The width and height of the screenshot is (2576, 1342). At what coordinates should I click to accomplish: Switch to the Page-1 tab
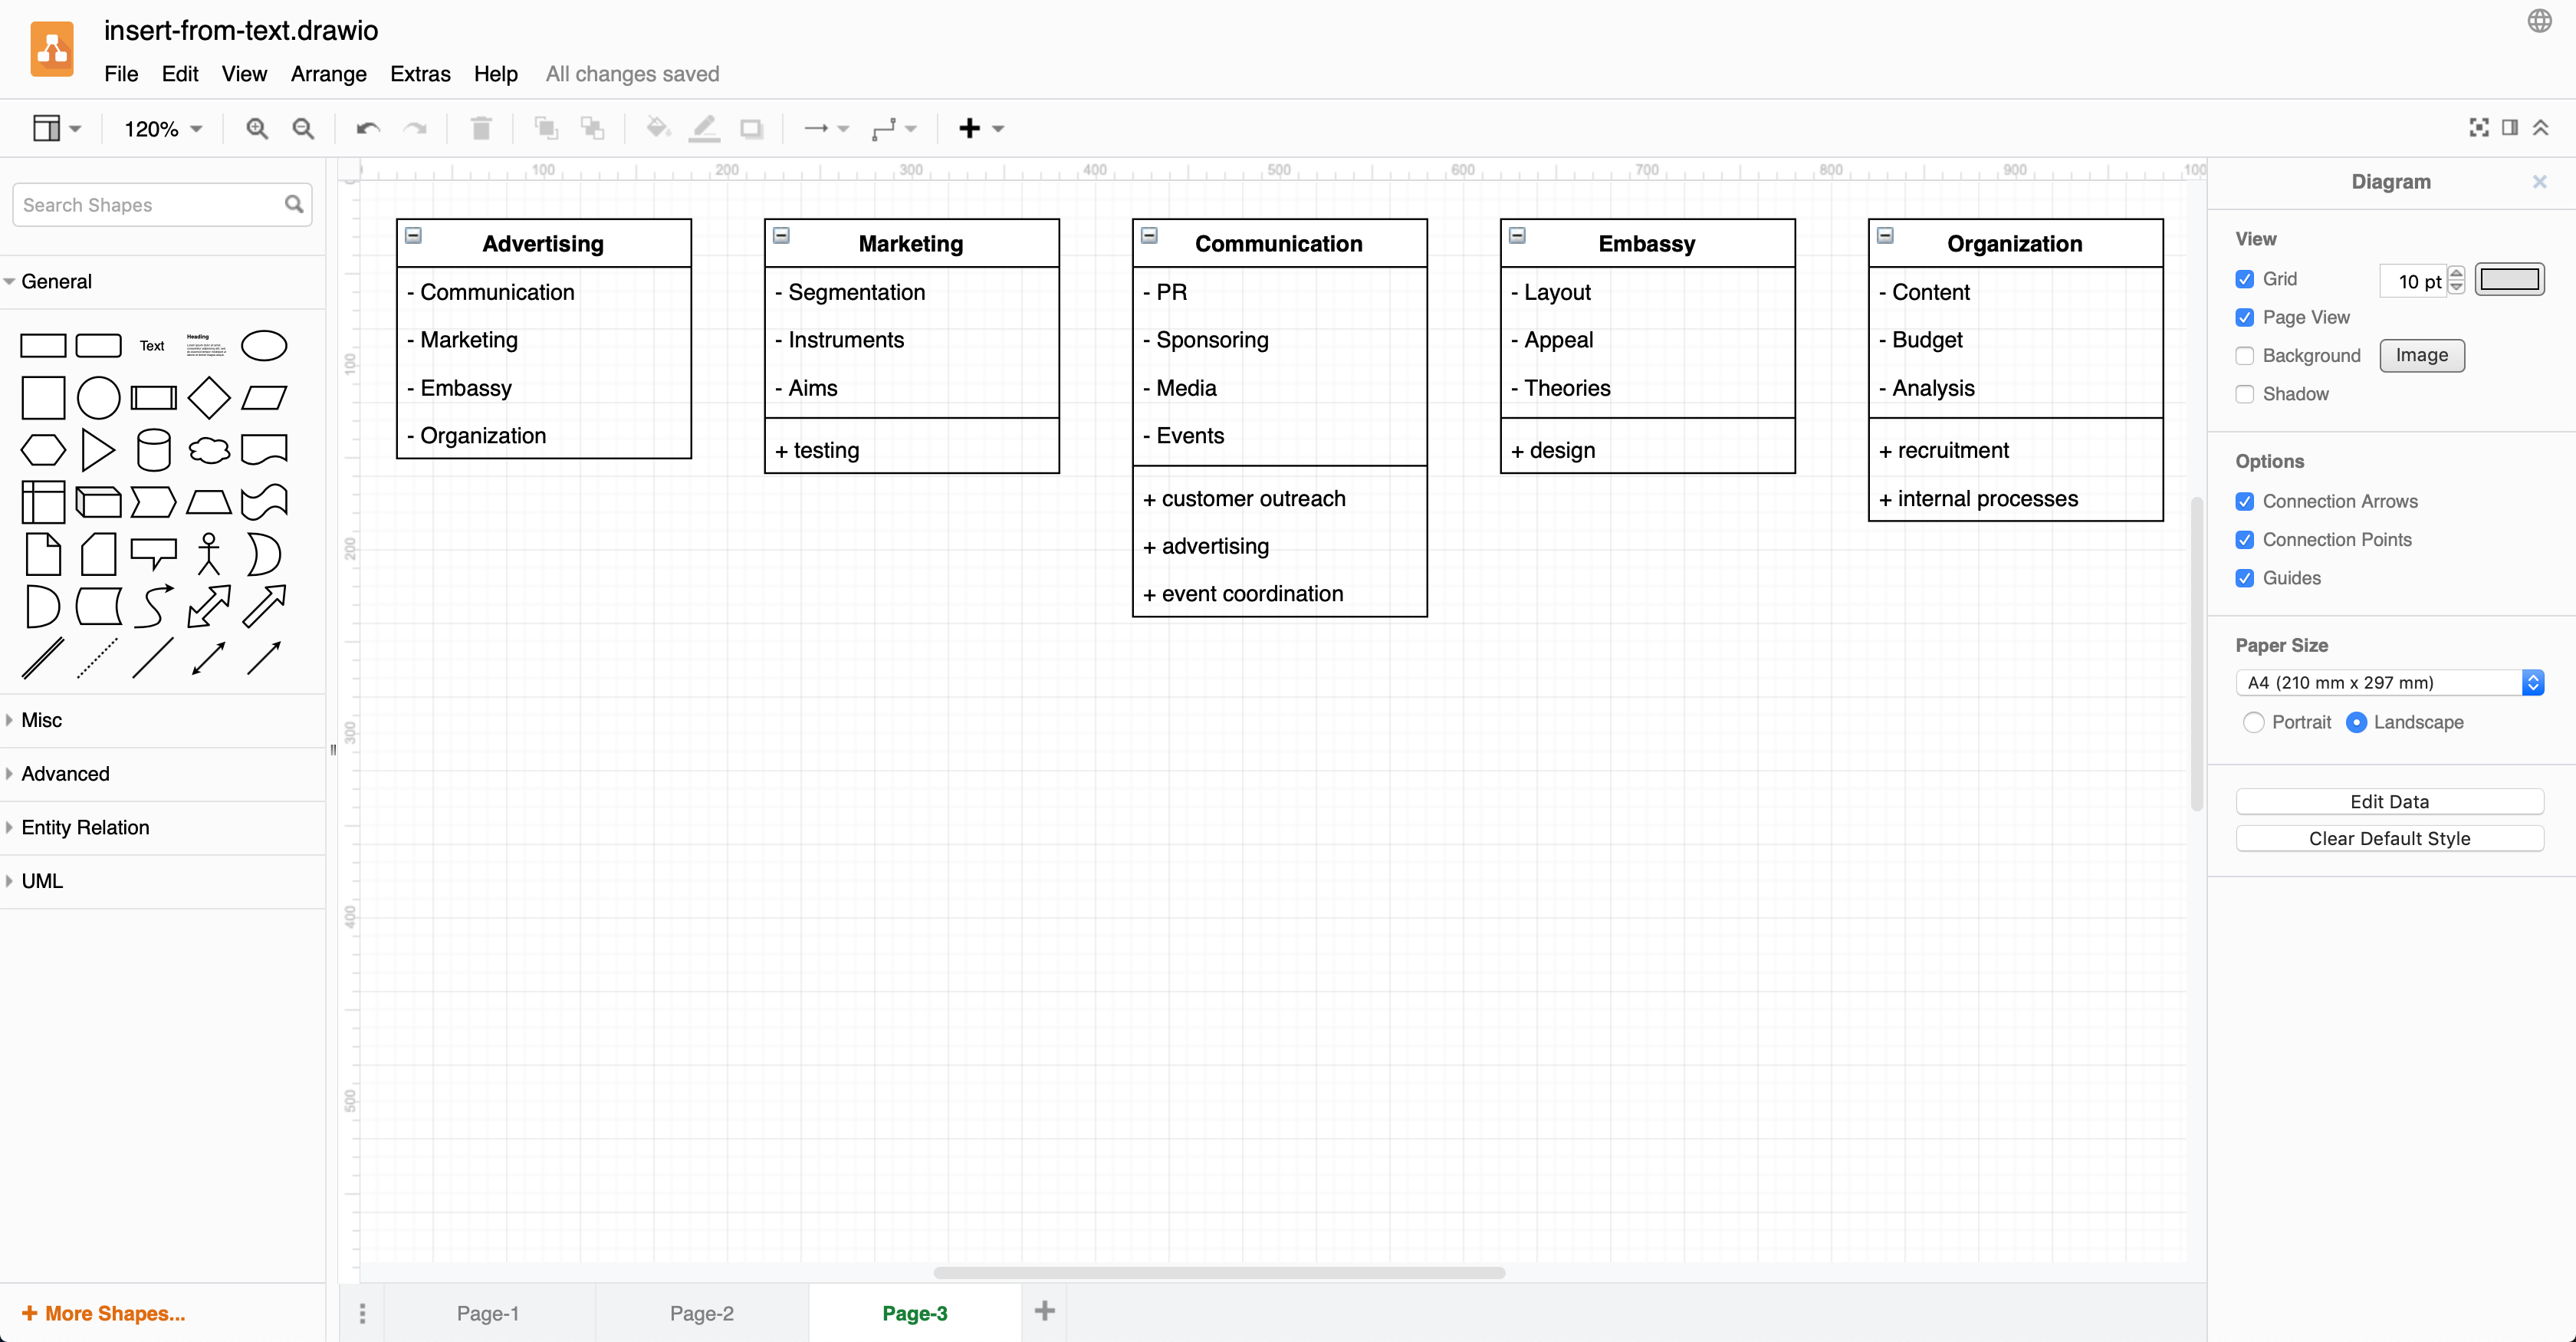tap(487, 1313)
